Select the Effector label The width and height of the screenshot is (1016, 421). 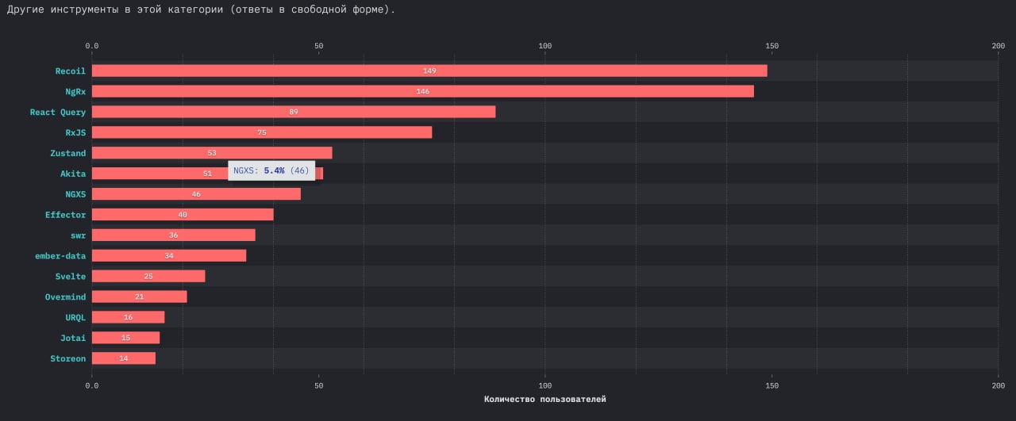click(65, 214)
